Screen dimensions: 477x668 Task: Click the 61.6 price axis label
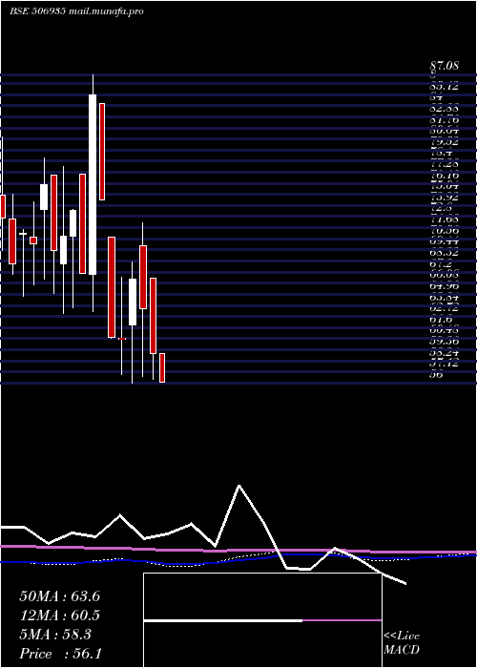click(441, 319)
